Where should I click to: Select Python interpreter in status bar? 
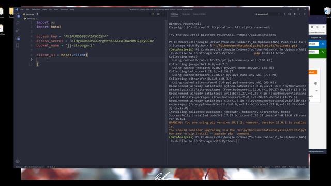click(30, 167)
